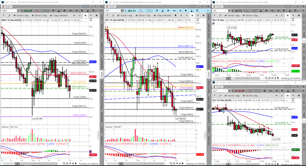Viewport: 306px width, 166px height.
Task: Open the list menu icon in SPY symbol bar
Action: pyautogui.click(x=208, y=11)
